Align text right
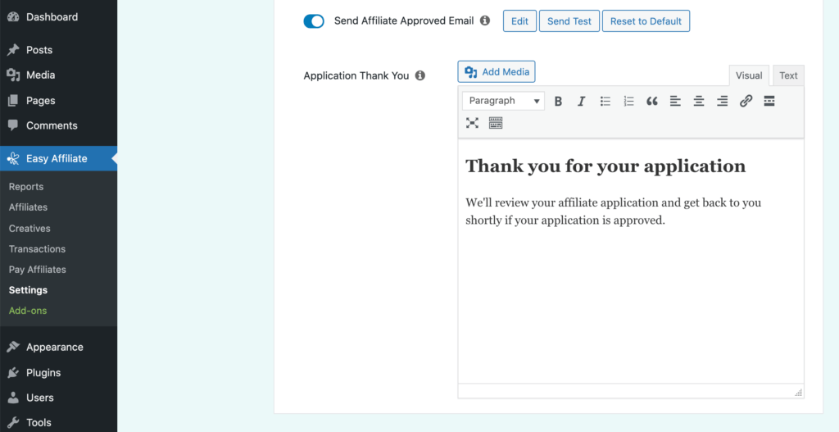Screen dimensions: 839x432 coord(723,101)
